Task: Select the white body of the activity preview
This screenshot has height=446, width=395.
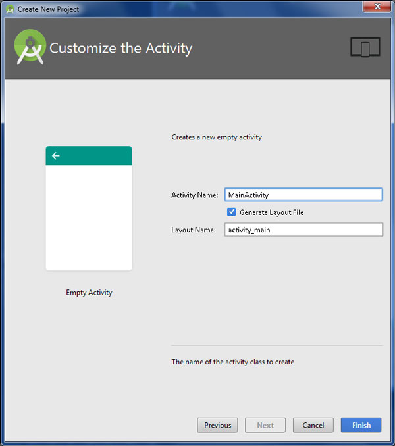Action: pos(89,217)
